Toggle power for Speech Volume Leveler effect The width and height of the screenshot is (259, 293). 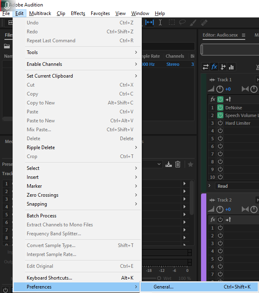220,115
